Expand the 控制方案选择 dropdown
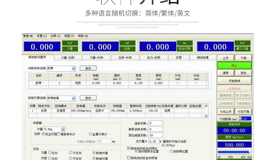275x160 pixels. [x=74, y=98]
